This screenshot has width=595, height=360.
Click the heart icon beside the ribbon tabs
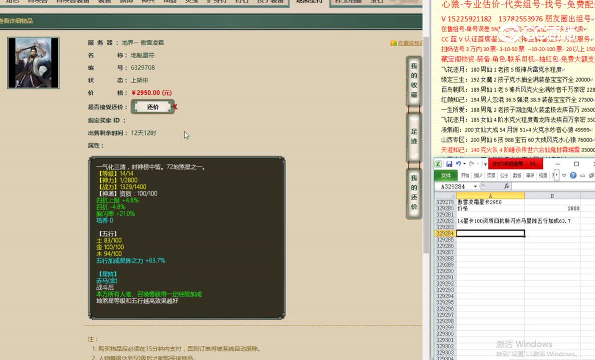coord(564,175)
